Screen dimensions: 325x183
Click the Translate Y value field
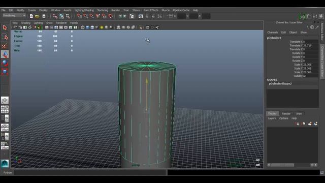311,45
